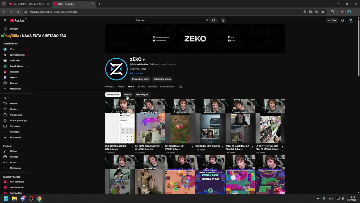This screenshot has height=203, width=360.
Task: Expand the Tú section chevron
Action: [8, 98]
